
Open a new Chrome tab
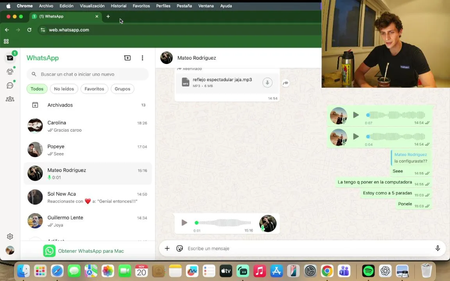108,16
